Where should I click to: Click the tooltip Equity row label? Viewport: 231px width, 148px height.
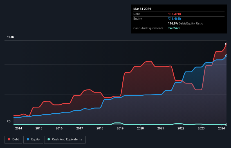tap(138, 19)
